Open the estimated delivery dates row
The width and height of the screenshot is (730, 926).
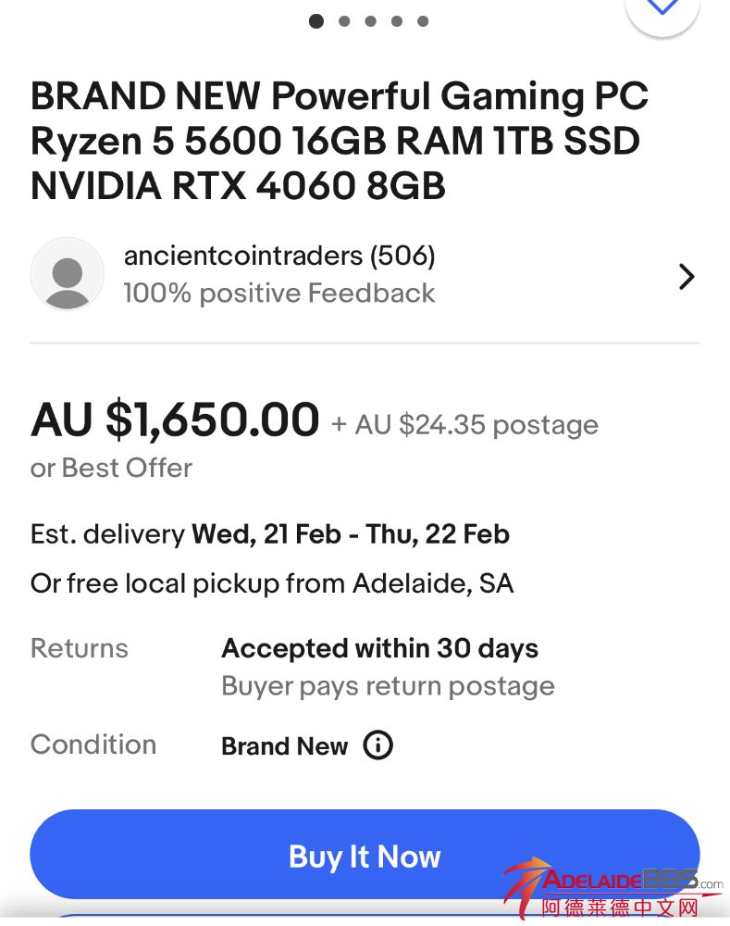point(270,534)
